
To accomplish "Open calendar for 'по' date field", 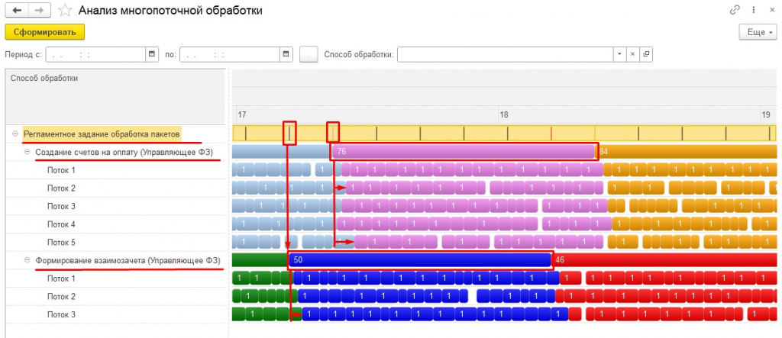I will point(286,54).
